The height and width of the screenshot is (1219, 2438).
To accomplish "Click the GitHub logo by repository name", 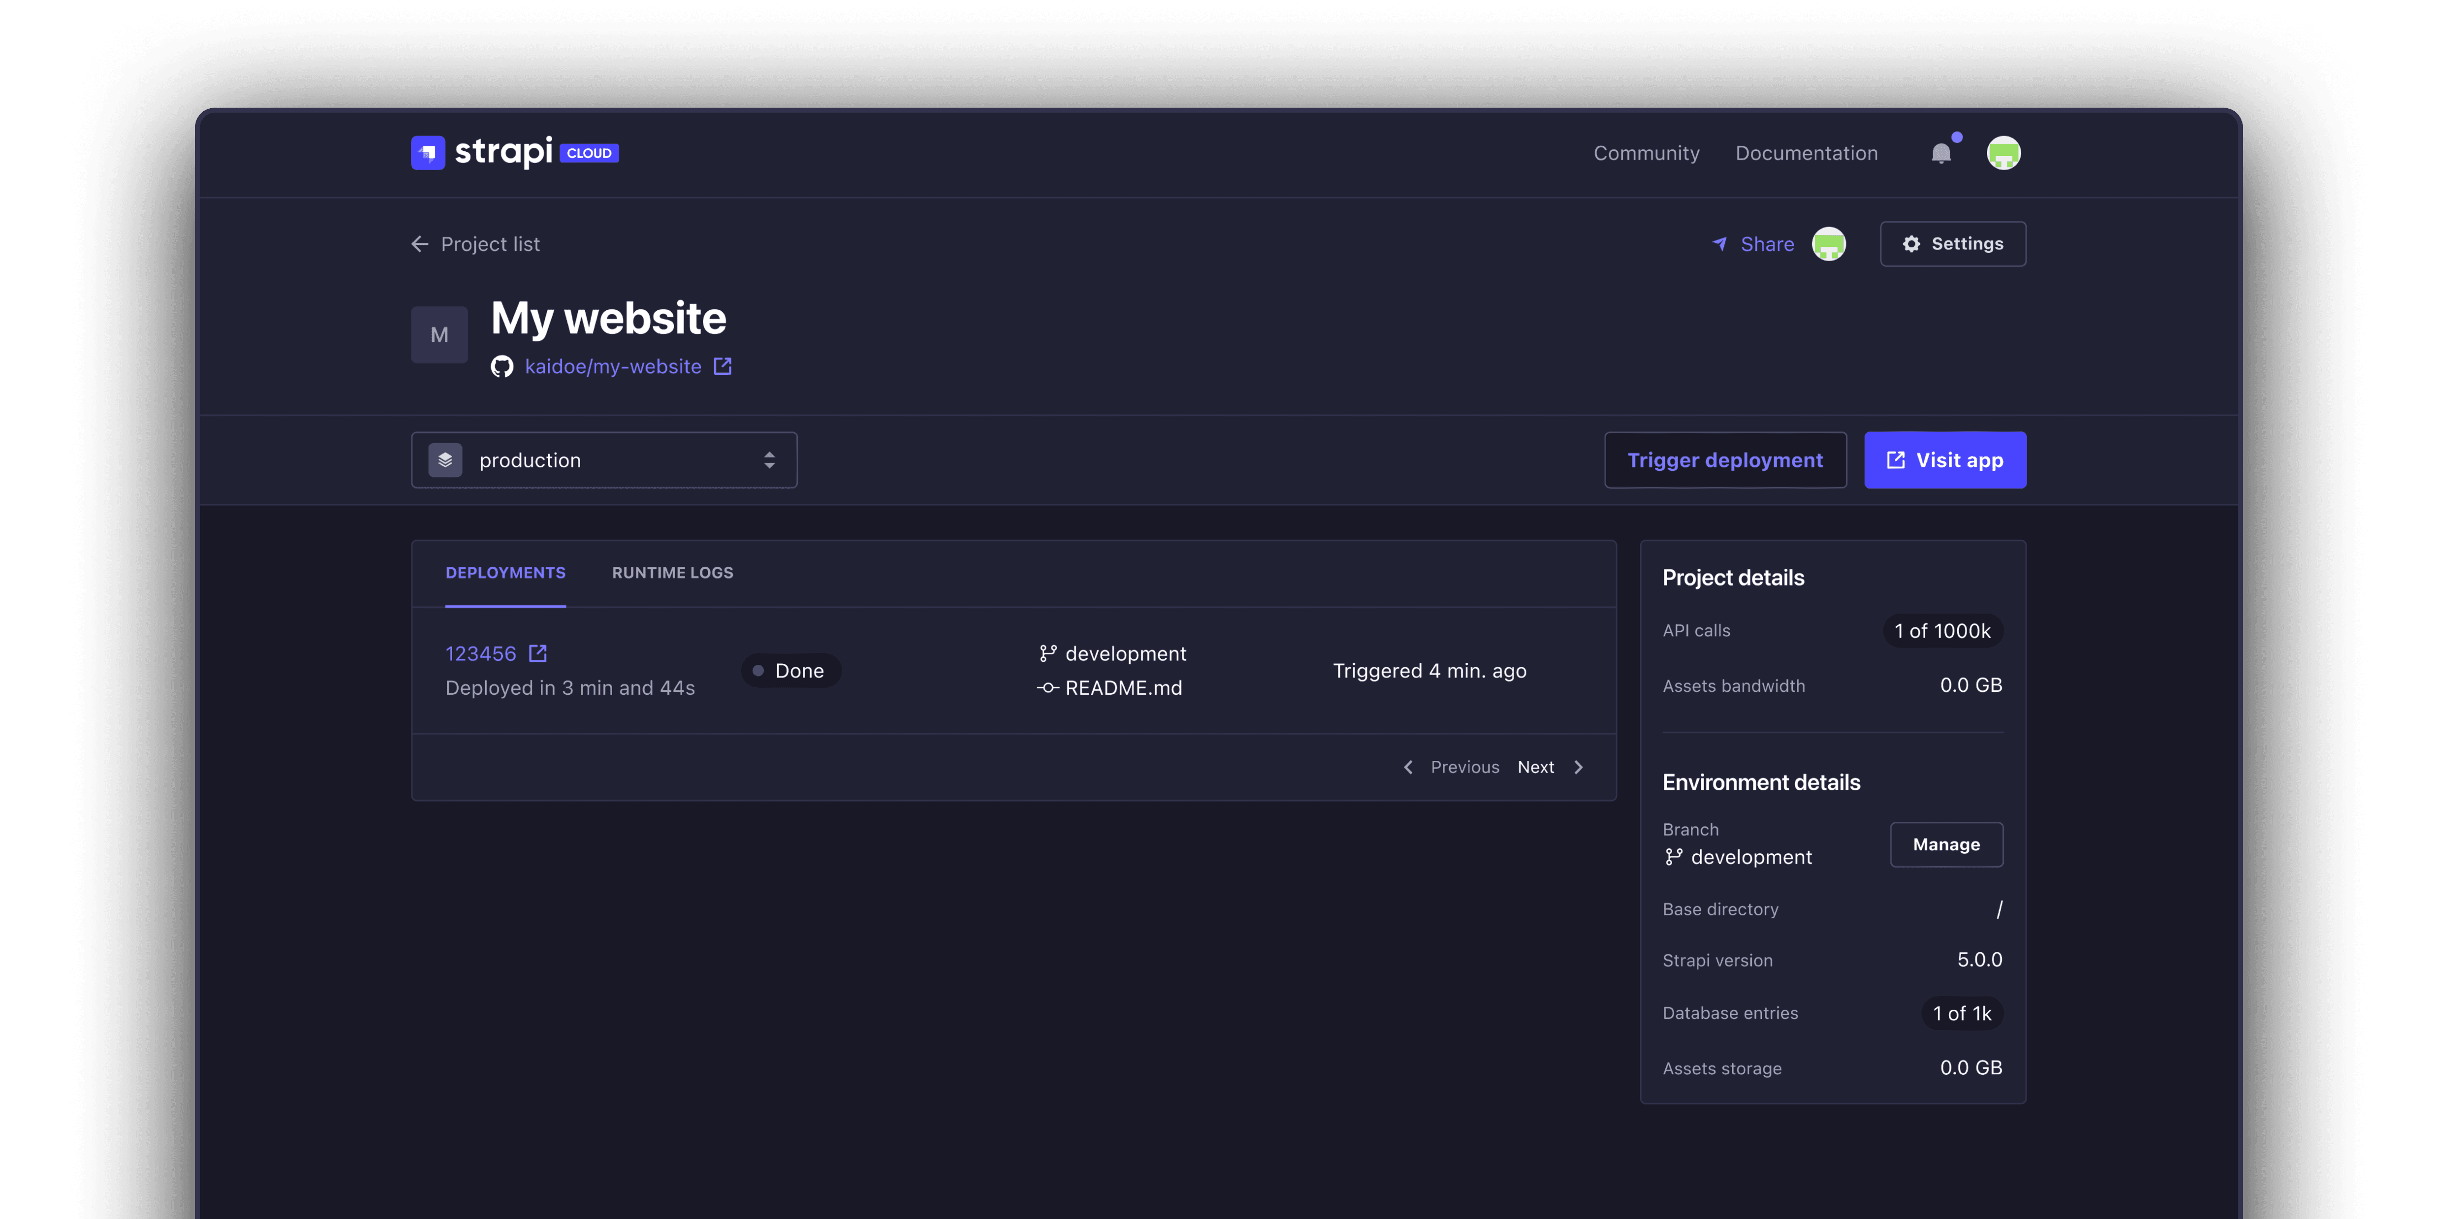I will (x=502, y=366).
